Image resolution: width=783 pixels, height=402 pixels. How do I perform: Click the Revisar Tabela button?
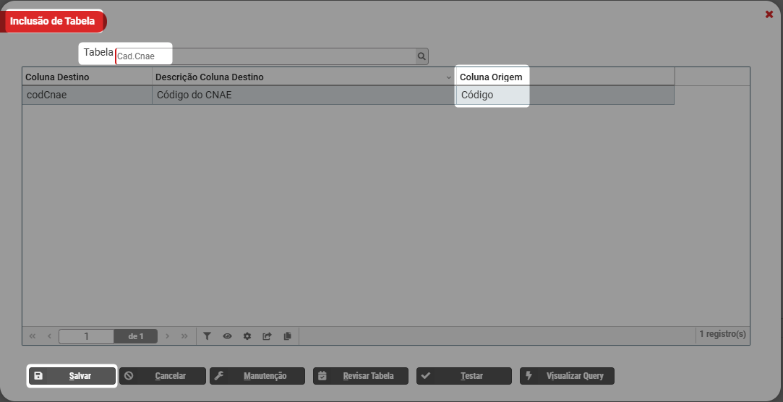361,376
